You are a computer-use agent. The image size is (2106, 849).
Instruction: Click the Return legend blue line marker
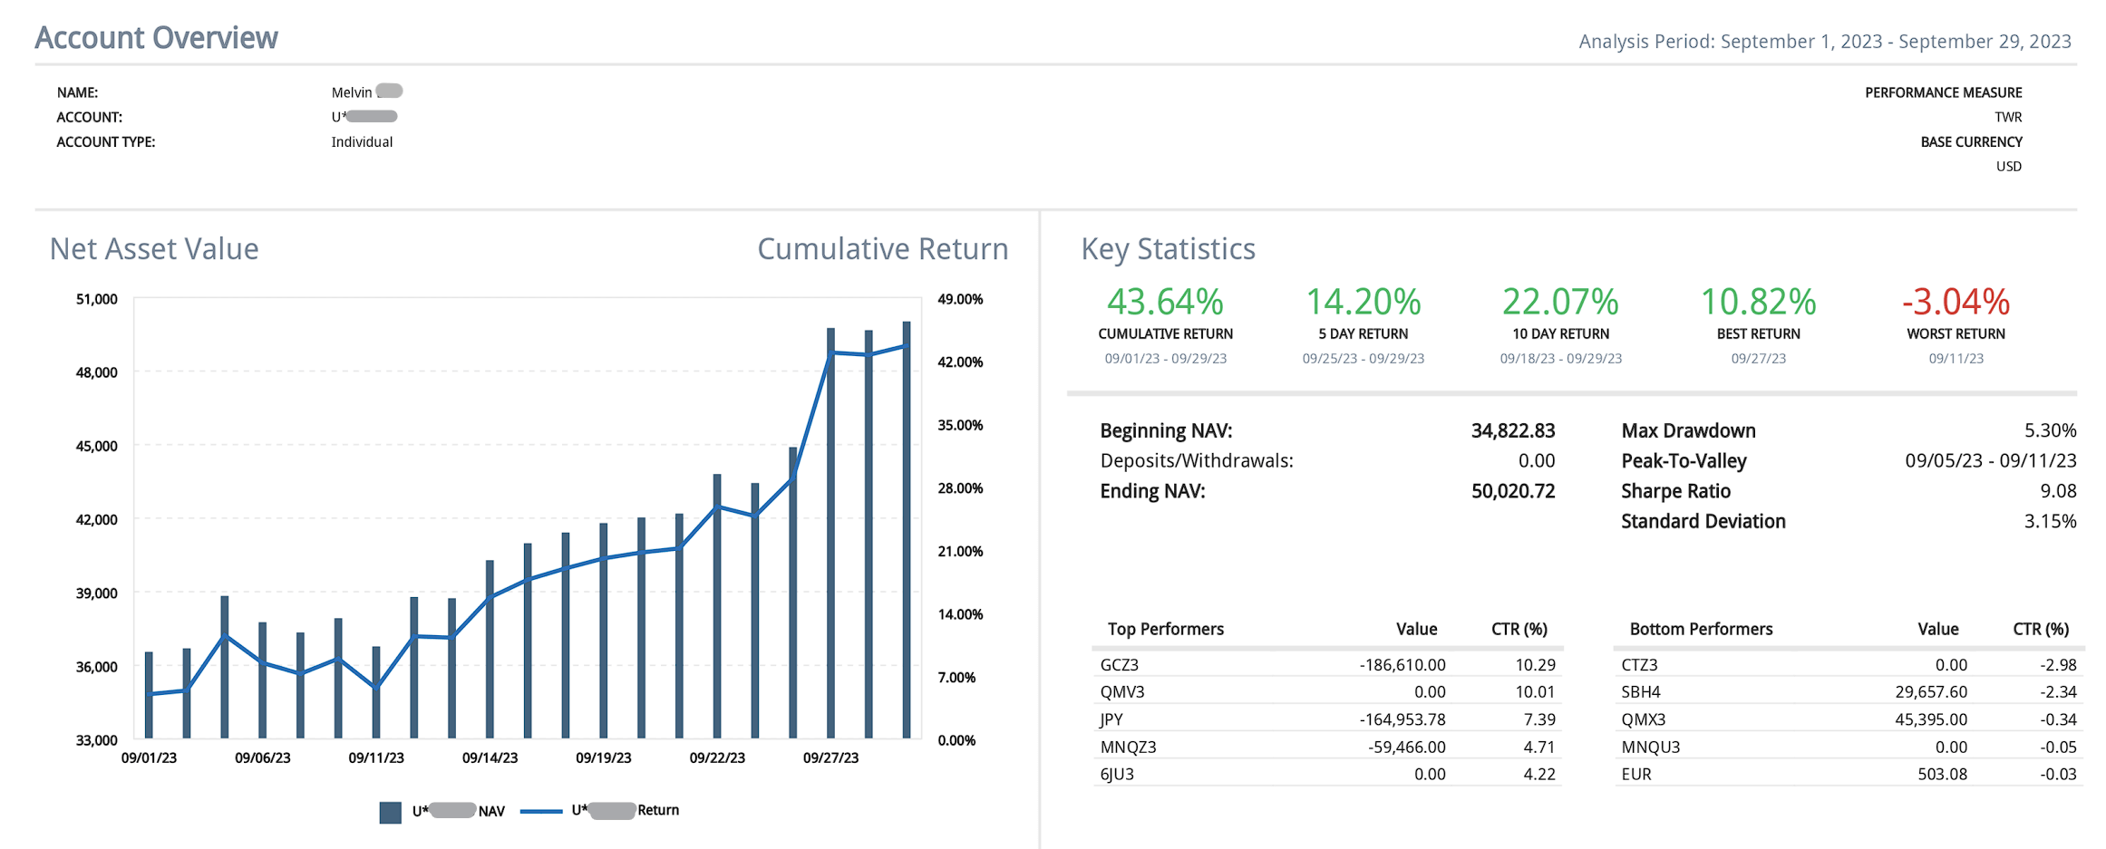tap(541, 812)
